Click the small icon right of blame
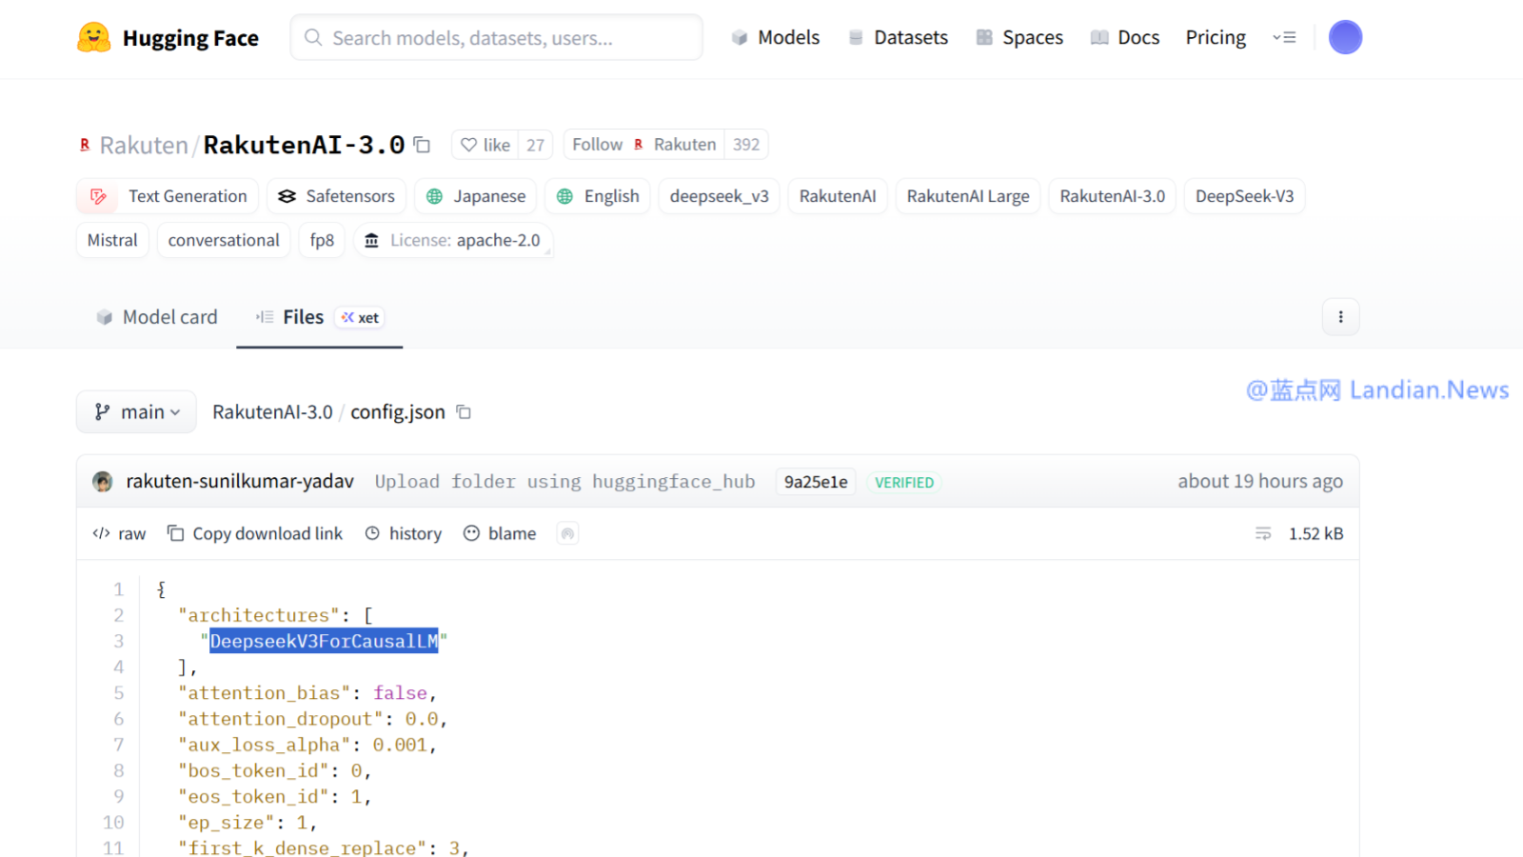The height and width of the screenshot is (857, 1523). [567, 534]
